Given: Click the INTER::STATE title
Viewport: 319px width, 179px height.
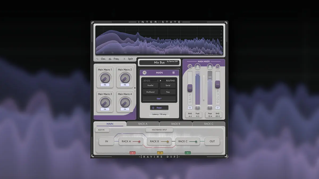Looking at the screenshot, I should pos(159,22).
